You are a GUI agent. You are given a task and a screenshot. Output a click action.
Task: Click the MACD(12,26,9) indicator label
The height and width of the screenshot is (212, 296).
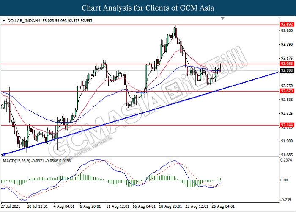point(16,161)
